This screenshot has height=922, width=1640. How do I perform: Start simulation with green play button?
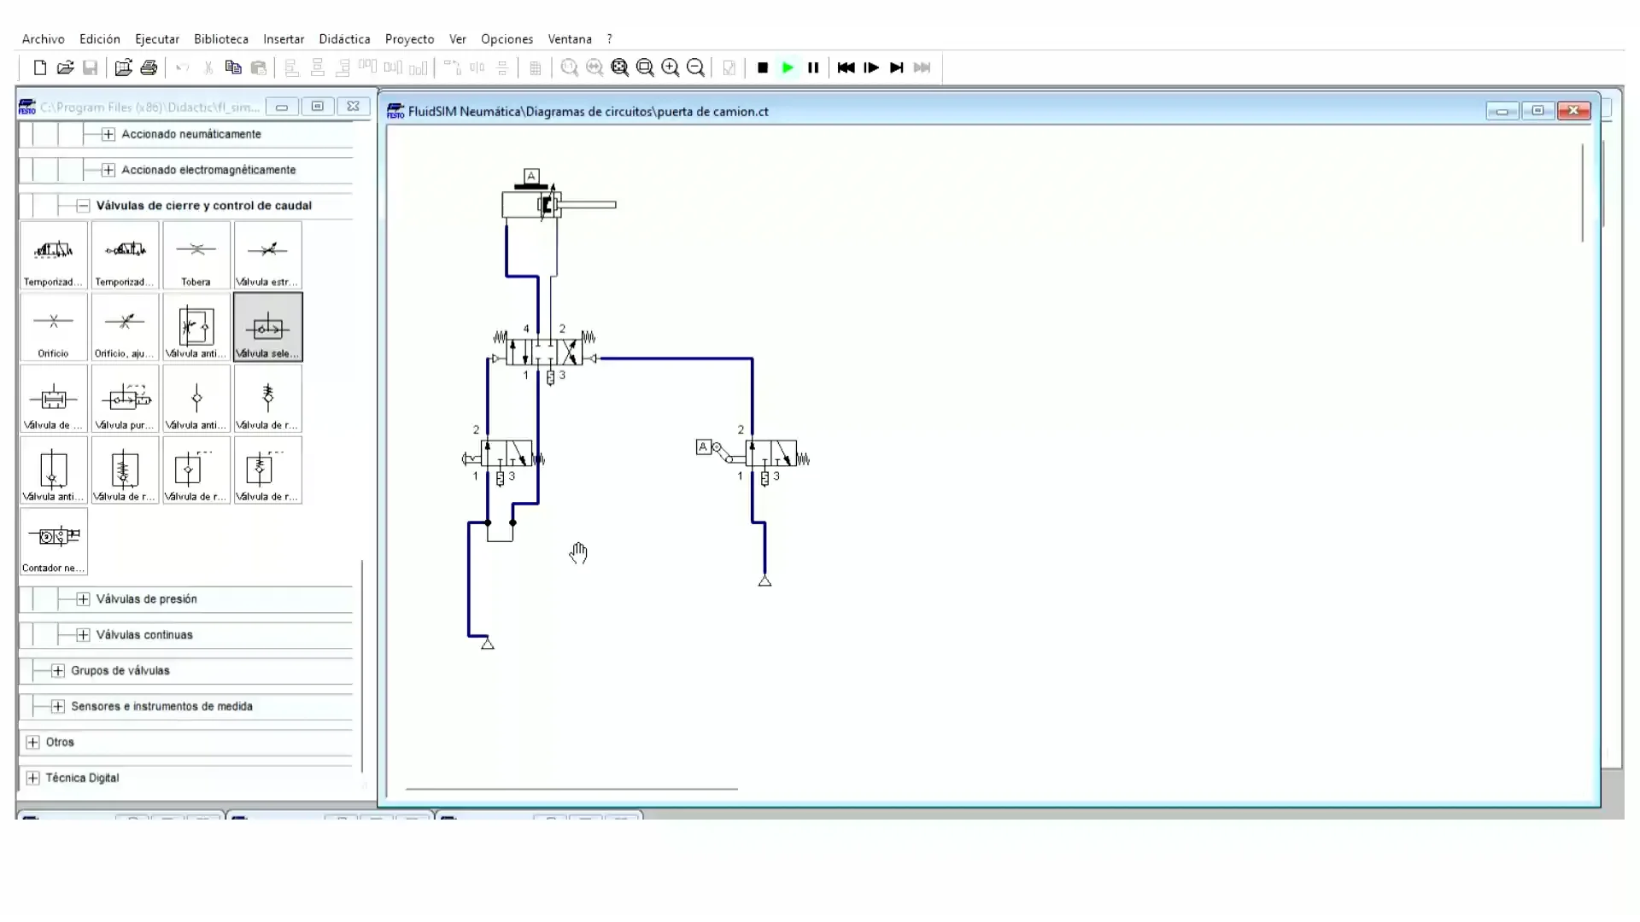point(788,67)
